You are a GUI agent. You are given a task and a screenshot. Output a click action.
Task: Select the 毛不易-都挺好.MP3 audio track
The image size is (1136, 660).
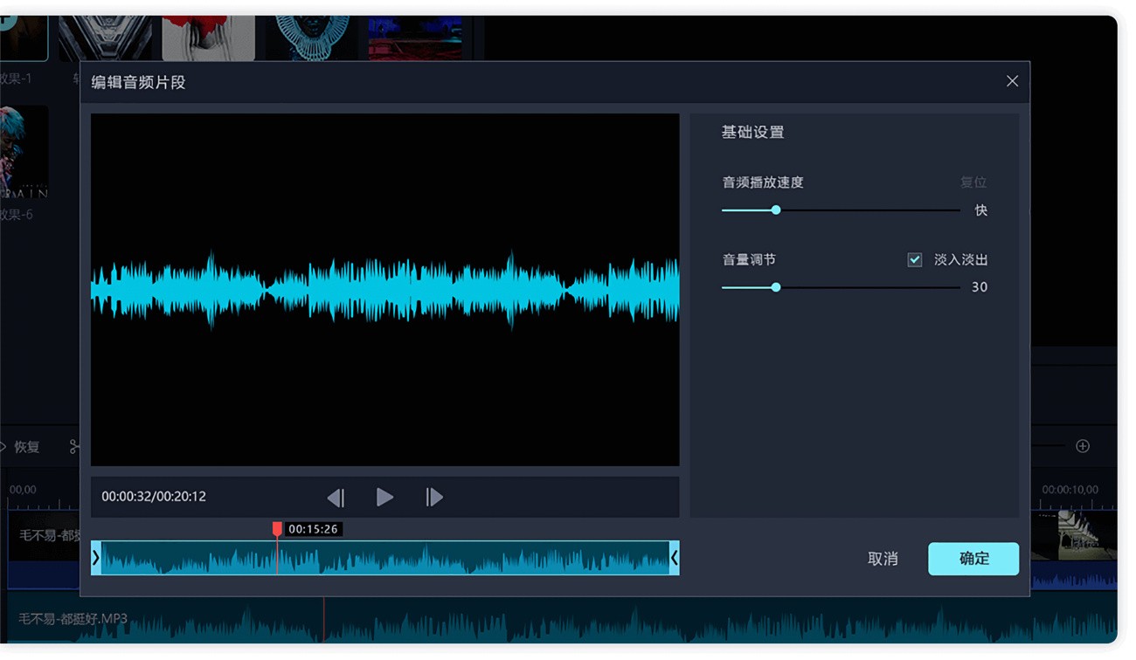(73, 619)
